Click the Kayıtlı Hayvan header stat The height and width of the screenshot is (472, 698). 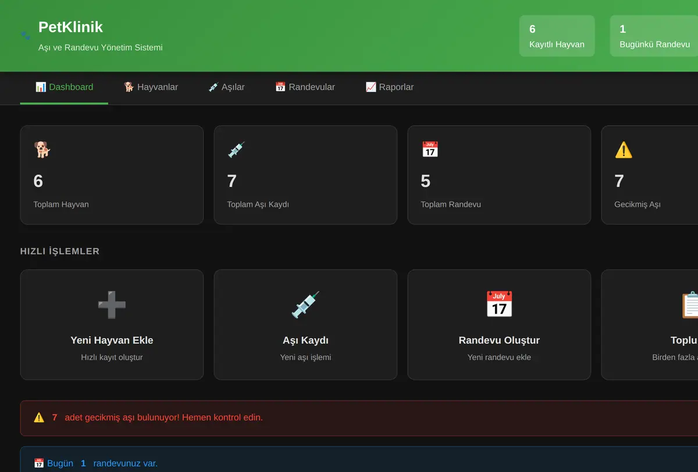point(557,36)
